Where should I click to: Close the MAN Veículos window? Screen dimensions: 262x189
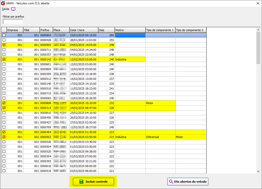258,3
